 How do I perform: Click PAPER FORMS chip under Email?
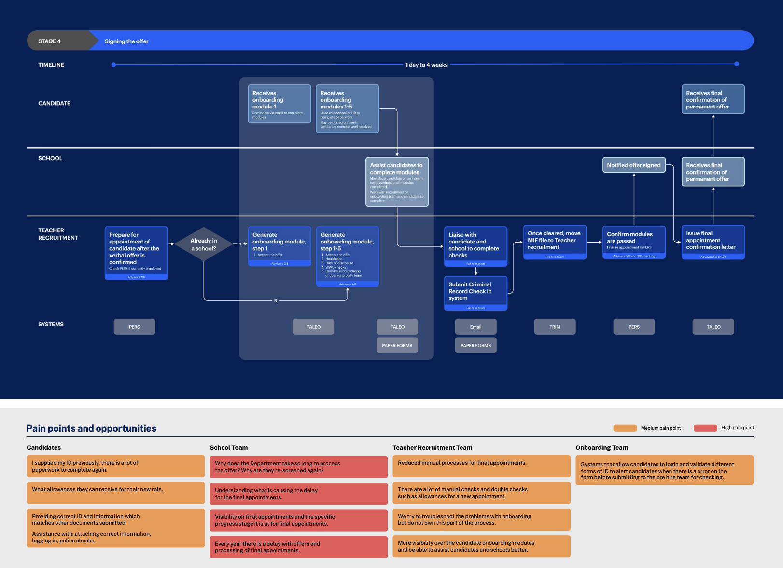click(x=475, y=345)
